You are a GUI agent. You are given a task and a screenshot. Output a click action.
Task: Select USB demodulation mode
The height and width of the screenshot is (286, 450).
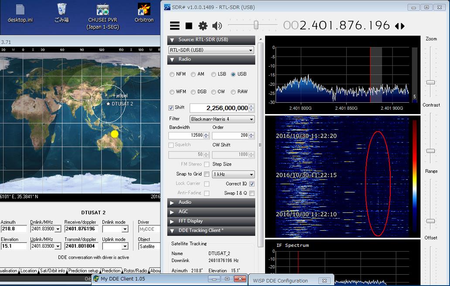[233, 74]
